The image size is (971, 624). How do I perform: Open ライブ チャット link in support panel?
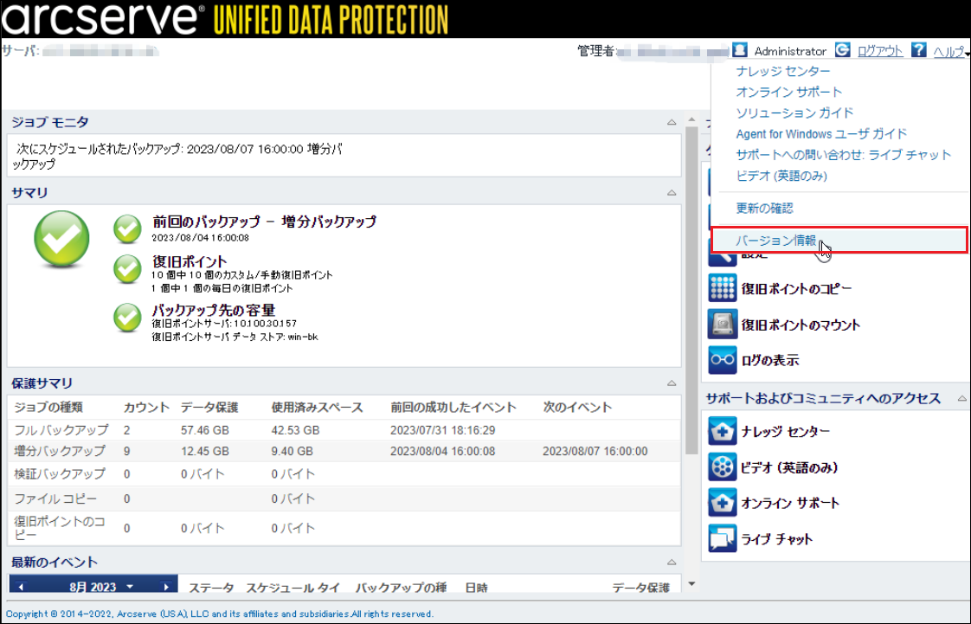776,539
